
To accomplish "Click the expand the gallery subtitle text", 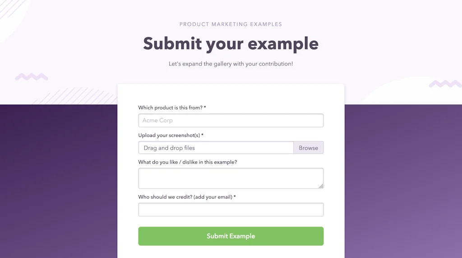I will coord(231,64).
